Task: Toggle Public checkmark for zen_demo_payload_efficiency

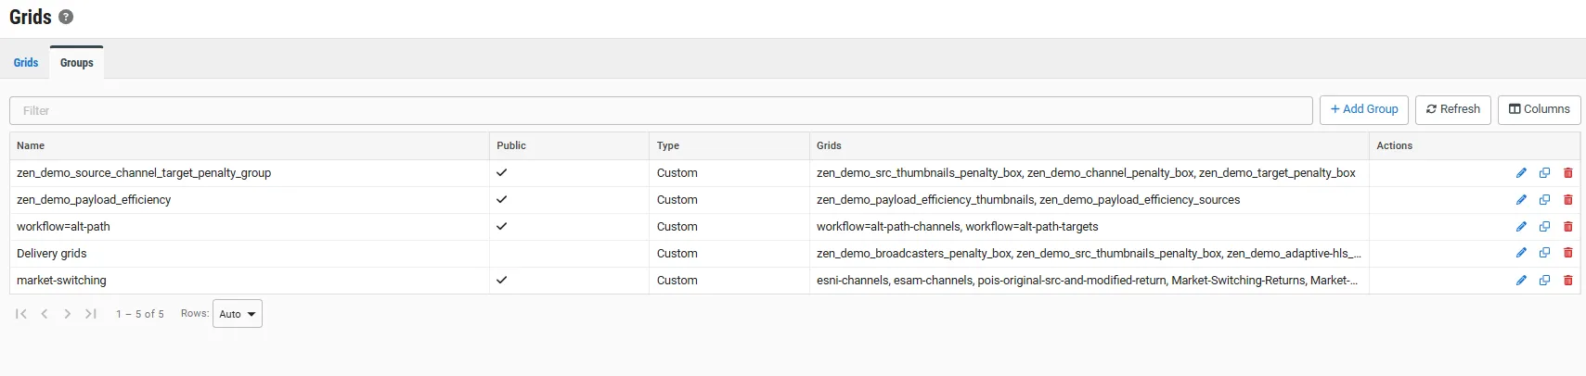Action: click(x=502, y=200)
